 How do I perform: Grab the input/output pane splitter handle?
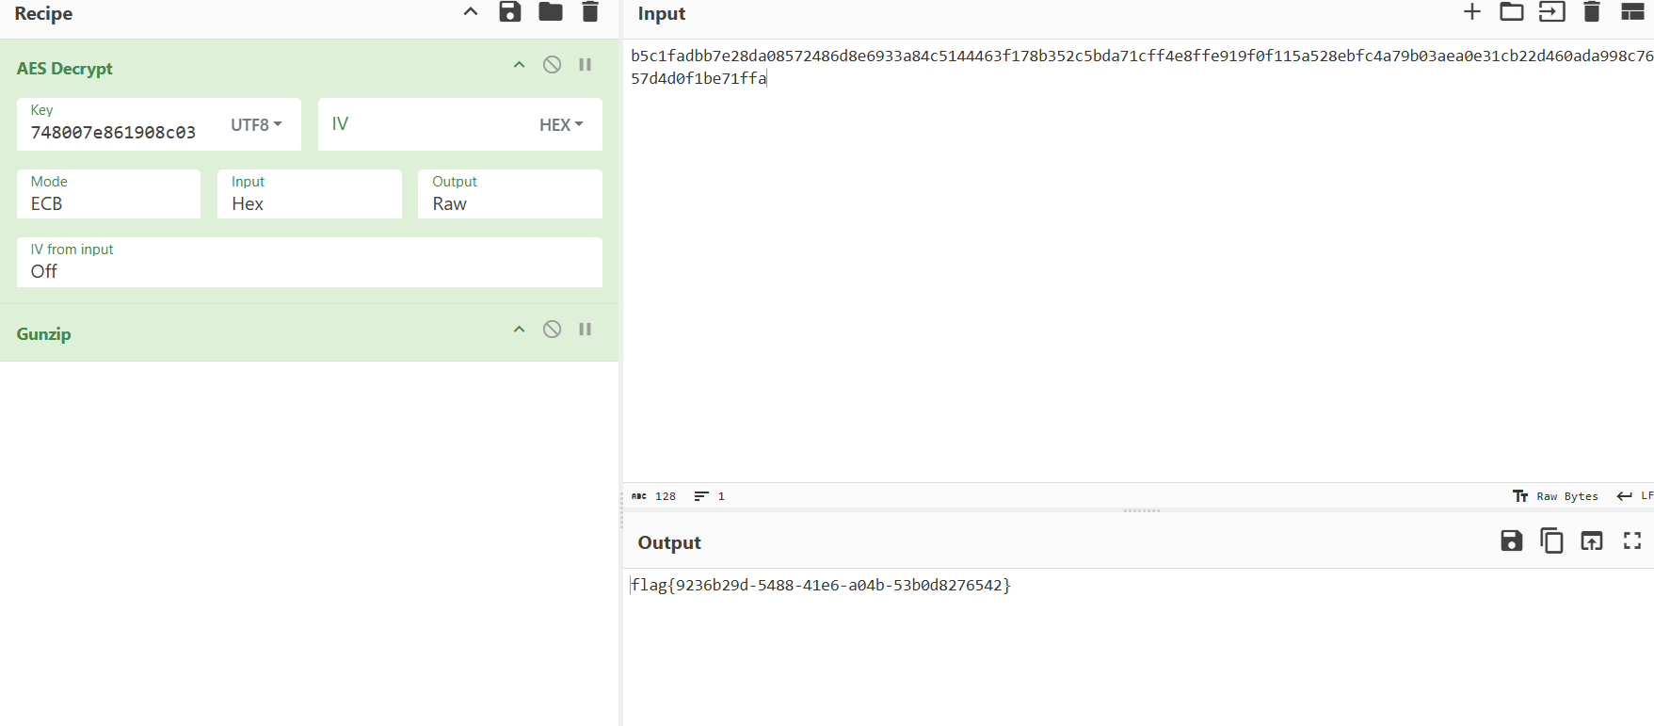coord(1142,510)
